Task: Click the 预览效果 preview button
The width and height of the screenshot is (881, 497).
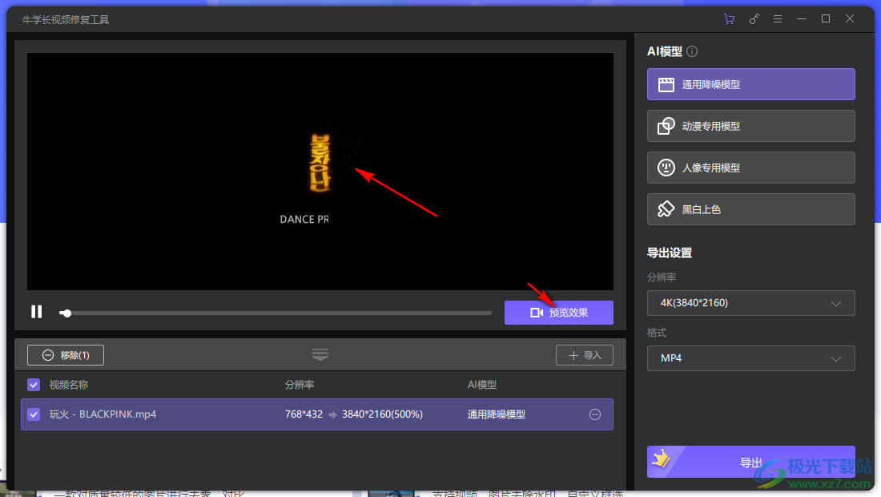Action: point(558,313)
